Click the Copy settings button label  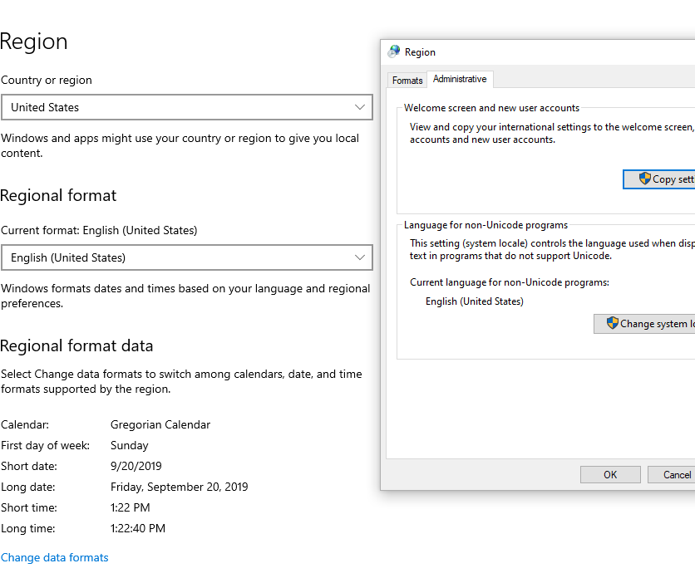click(673, 179)
